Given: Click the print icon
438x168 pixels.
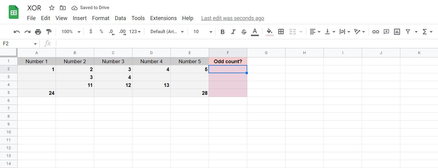Looking at the screenshot, I should [38, 32].
